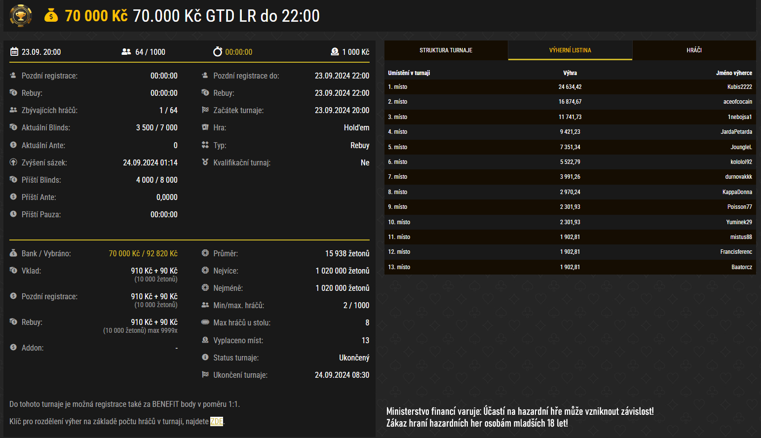Click the flag icon beside Ukončení turnaje
761x438 pixels.
(205, 375)
